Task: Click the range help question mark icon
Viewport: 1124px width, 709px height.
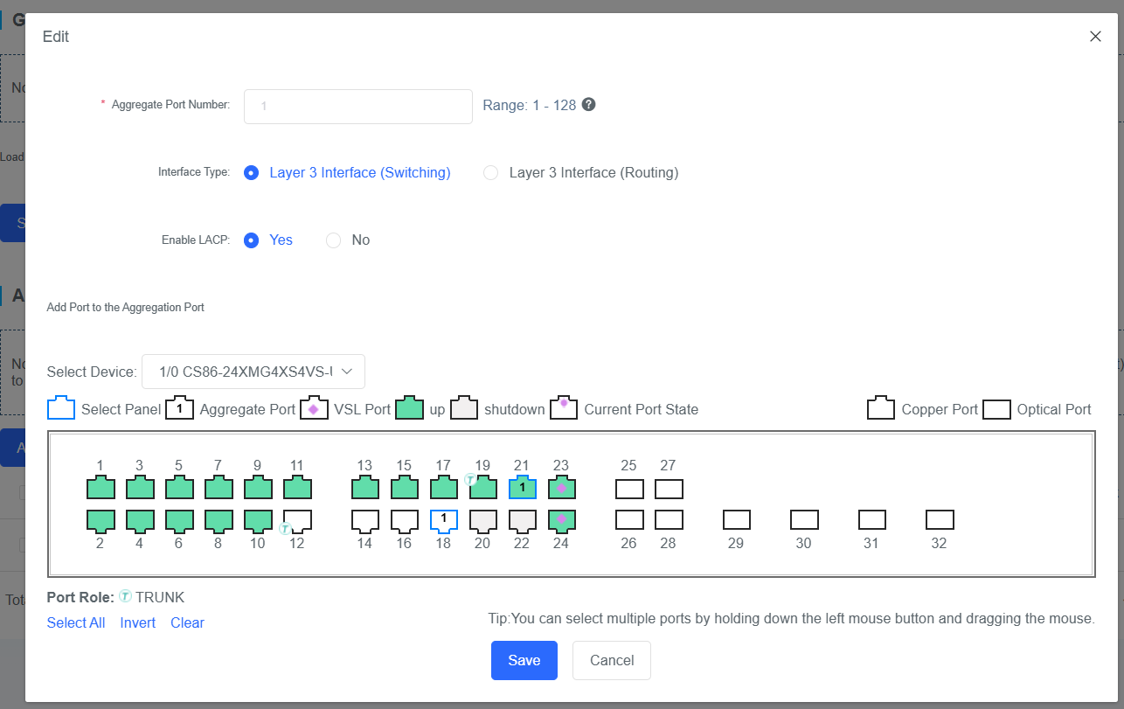Action: coord(589,105)
